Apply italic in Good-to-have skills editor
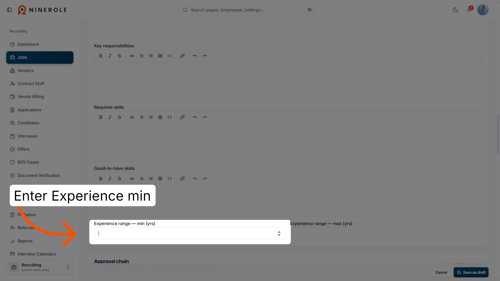The width and height of the screenshot is (500, 281). click(x=110, y=179)
